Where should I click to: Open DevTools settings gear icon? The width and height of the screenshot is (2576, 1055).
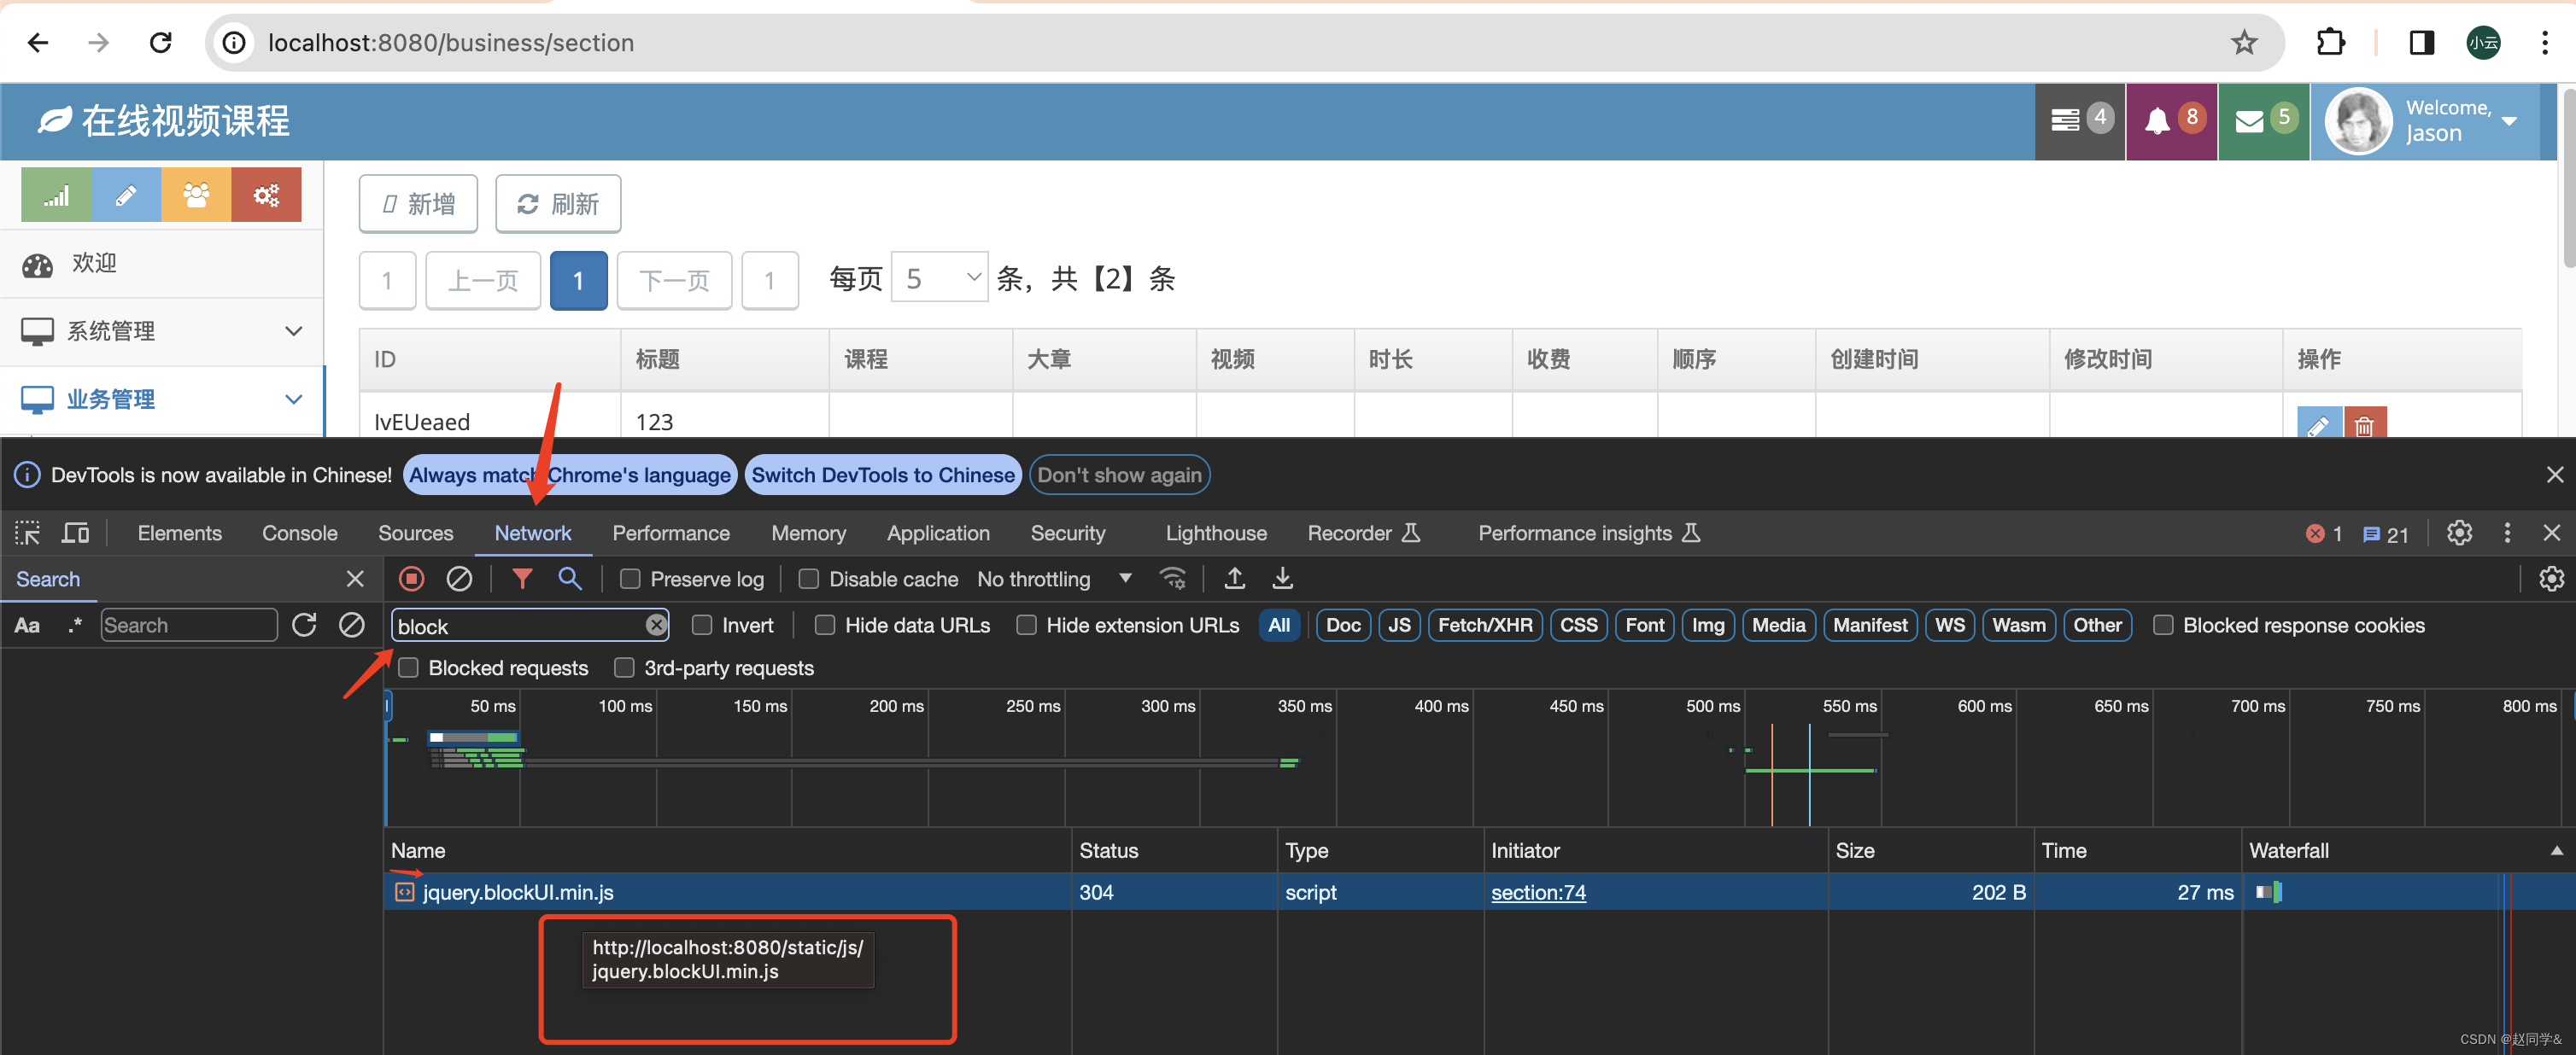click(x=2458, y=533)
